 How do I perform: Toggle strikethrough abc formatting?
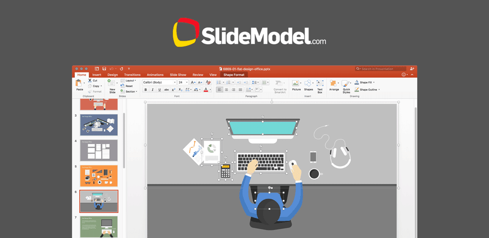coord(167,90)
